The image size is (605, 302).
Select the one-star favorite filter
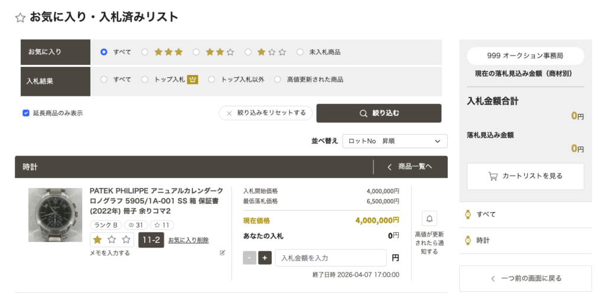click(249, 52)
